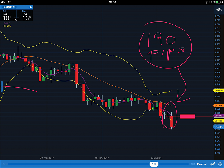Select the SMA 5 indicator label
The image size is (224, 168).
point(7,23)
